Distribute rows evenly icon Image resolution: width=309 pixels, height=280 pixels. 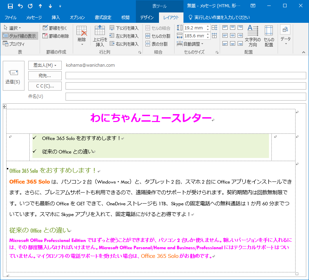[215, 28]
